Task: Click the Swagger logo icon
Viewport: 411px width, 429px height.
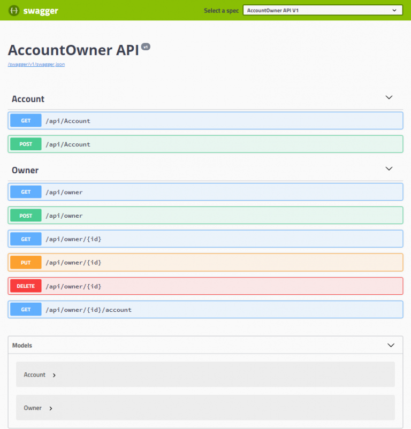Action: [14, 11]
